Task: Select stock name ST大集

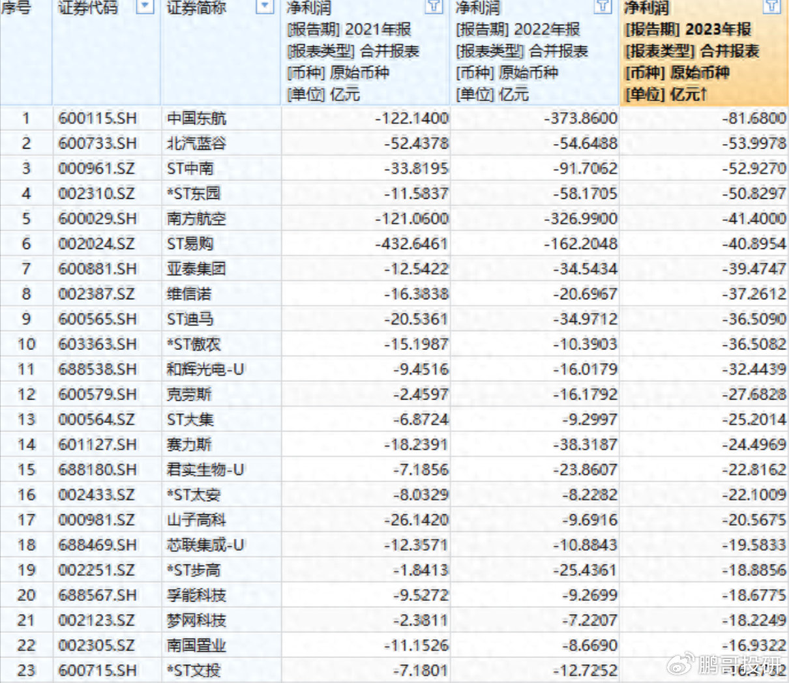Action: (x=190, y=419)
